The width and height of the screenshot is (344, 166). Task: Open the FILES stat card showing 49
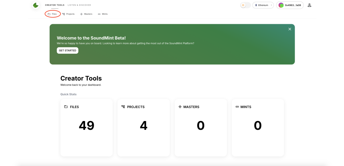click(x=86, y=128)
